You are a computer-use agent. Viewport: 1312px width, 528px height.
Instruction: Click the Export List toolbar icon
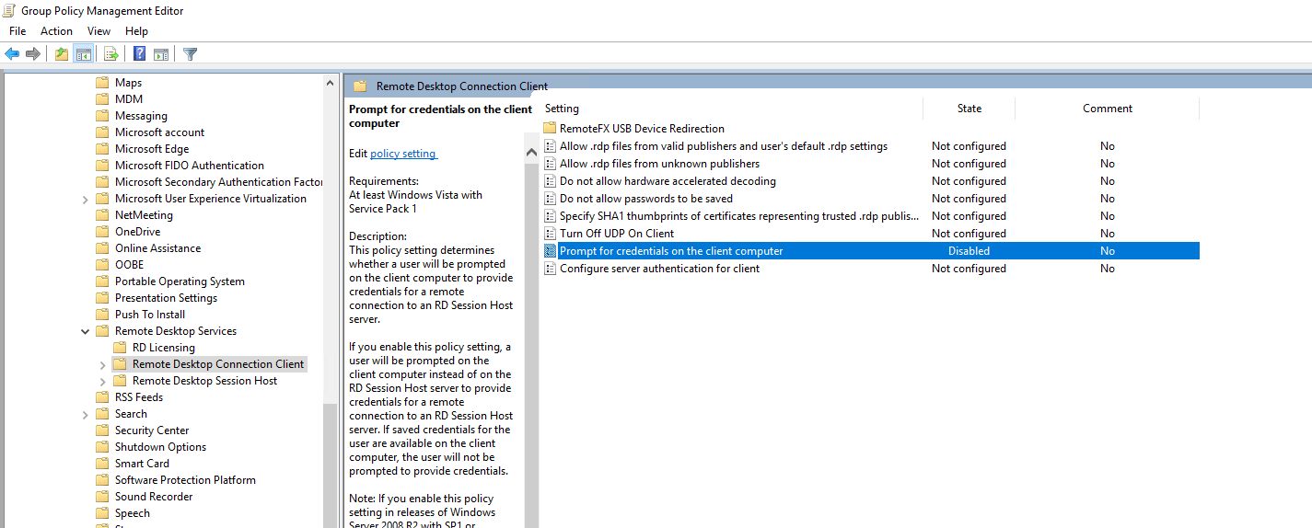tap(110, 54)
